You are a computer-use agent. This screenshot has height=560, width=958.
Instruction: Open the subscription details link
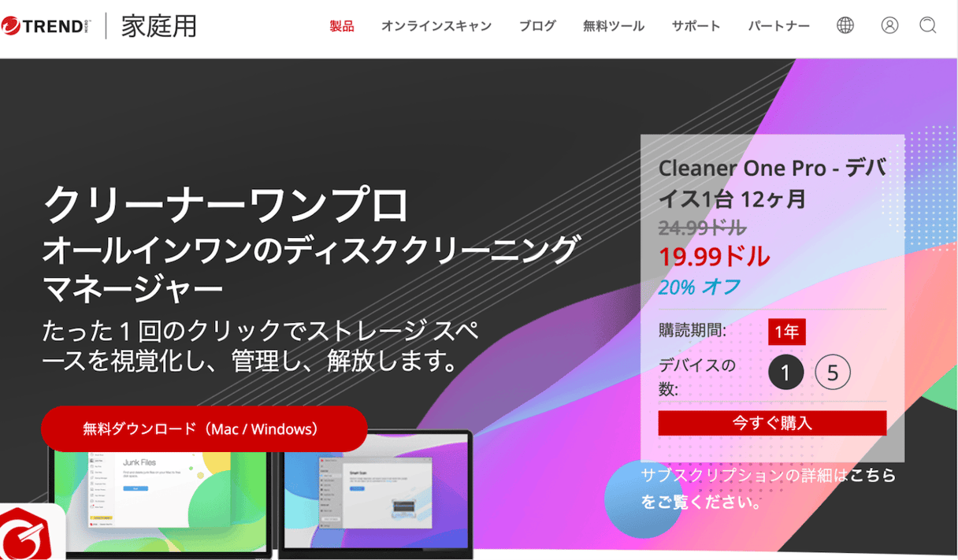point(768,486)
